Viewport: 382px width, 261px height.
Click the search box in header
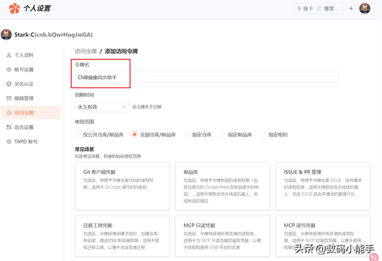[x=318, y=8]
